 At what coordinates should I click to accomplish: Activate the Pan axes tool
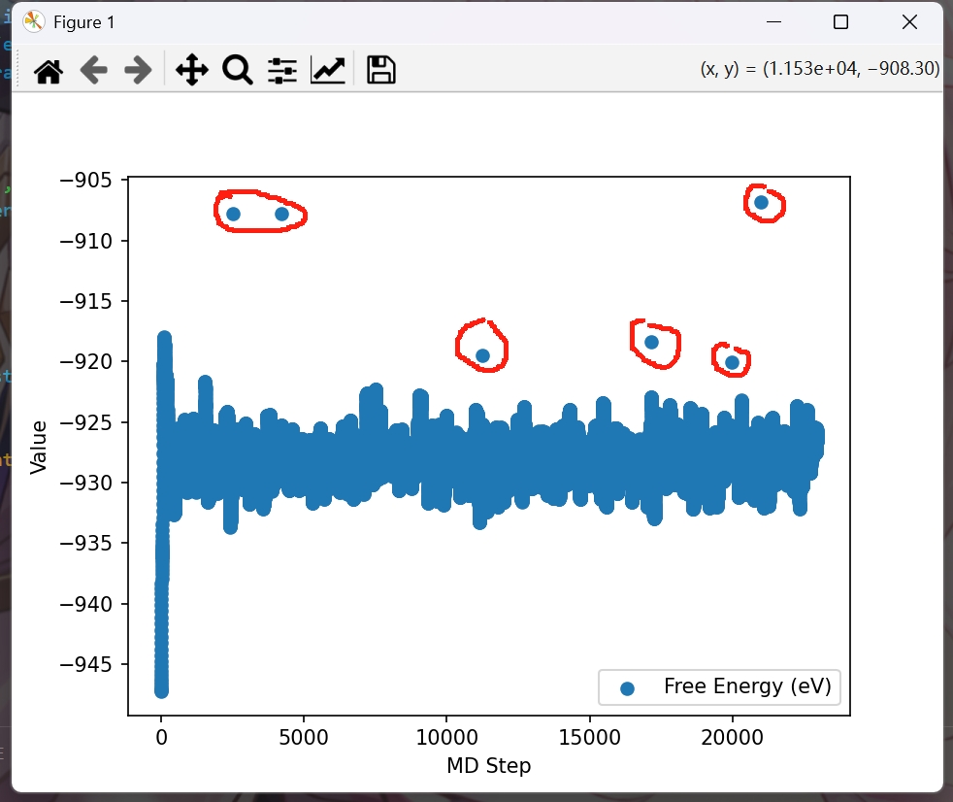tap(191, 70)
